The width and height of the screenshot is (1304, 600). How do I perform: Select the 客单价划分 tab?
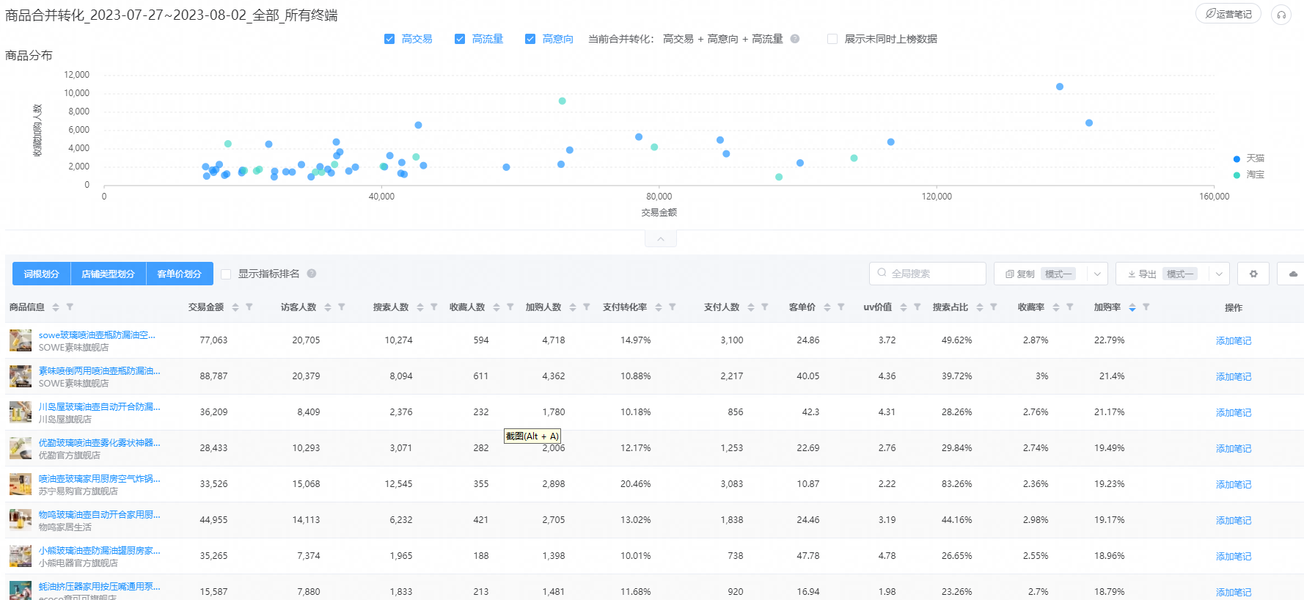[180, 274]
